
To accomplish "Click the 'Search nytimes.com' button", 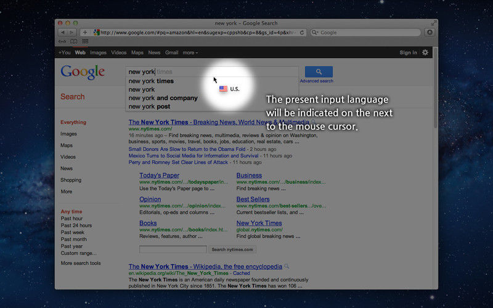I will click(x=232, y=249).
